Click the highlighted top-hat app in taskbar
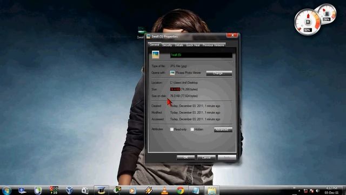This screenshot has height=195, width=346. coord(101,190)
